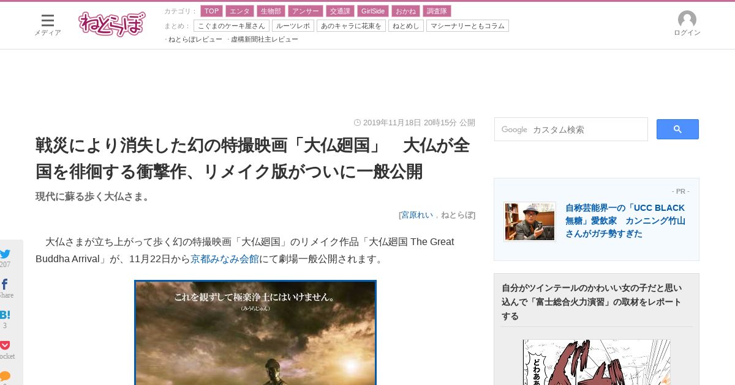This screenshot has width=735, height=385.
Task: Click the blue search magnifier button
Action: [x=677, y=130]
